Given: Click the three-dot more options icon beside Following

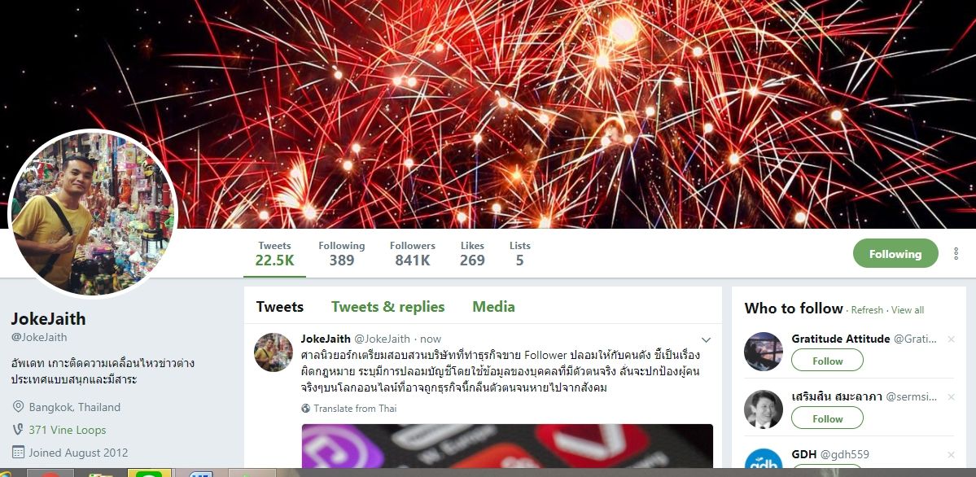Looking at the screenshot, I should click(x=956, y=253).
